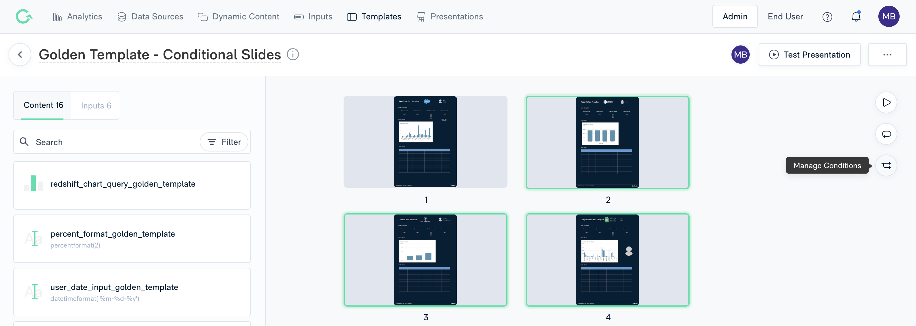916x326 pixels.
Task: Select the Content 16 tab
Action: coord(42,105)
